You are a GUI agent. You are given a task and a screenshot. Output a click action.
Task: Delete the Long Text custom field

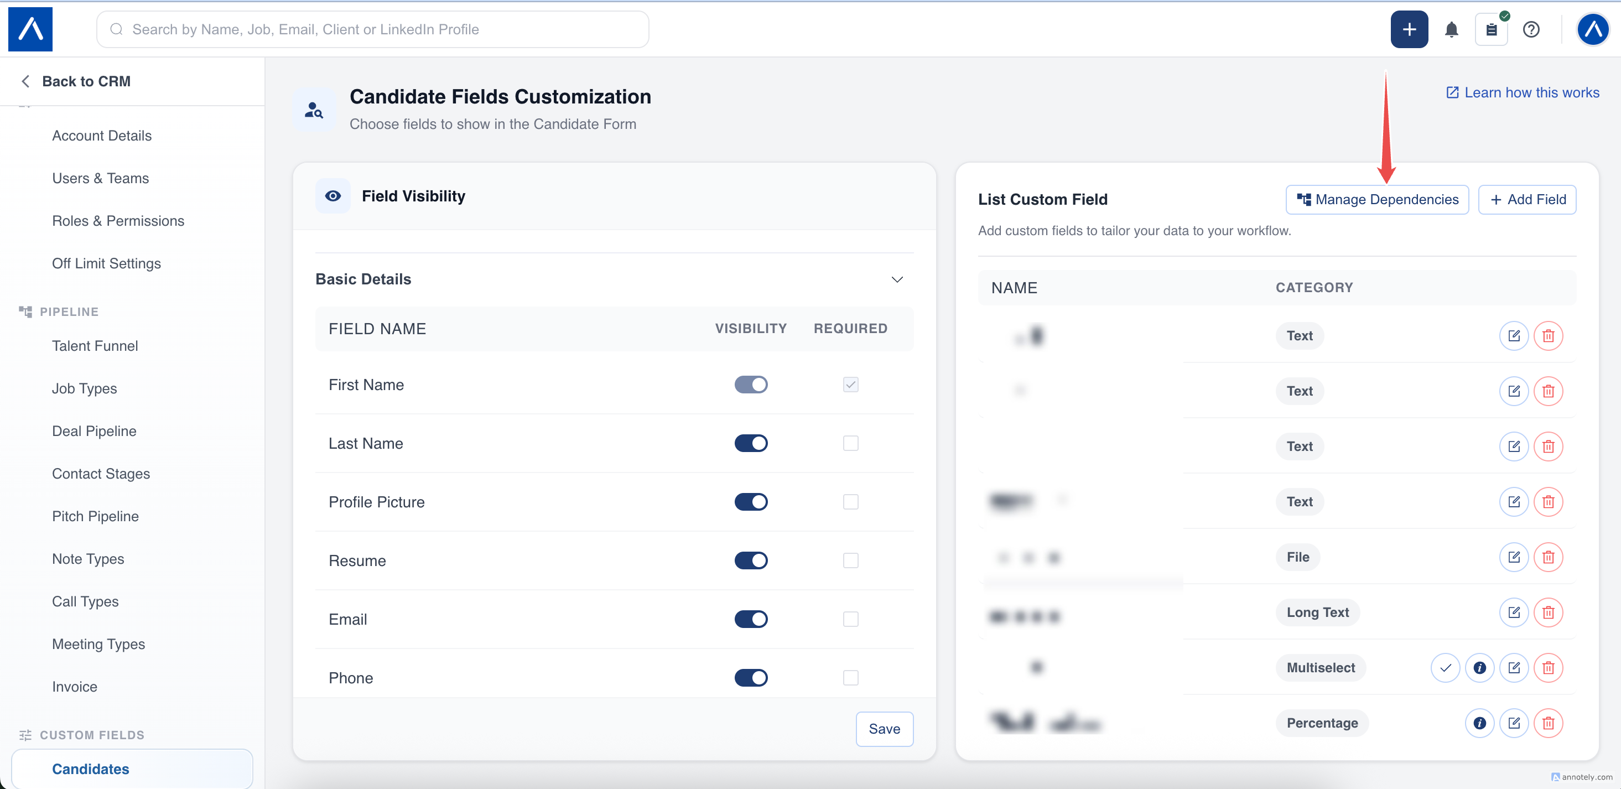tap(1548, 612)
